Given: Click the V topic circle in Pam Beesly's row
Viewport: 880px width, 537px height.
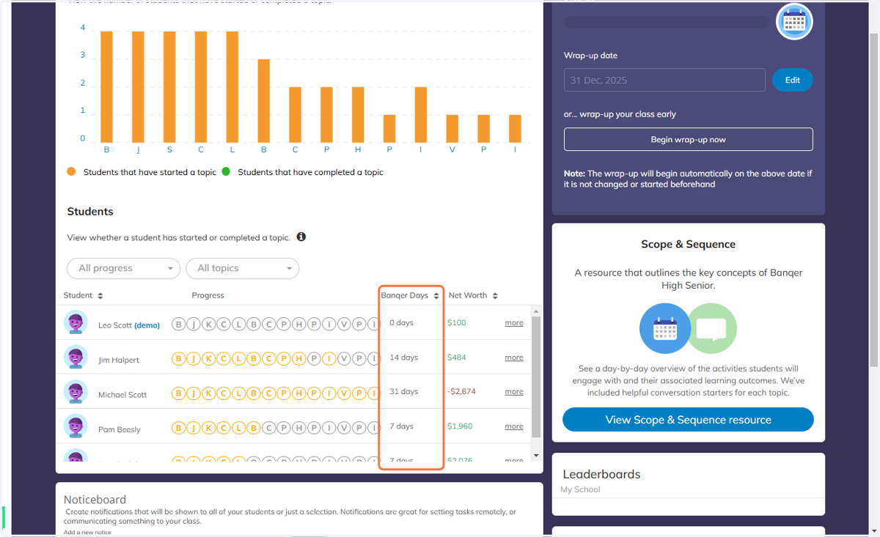Looking at the screenshot, I should pos(344,428).
